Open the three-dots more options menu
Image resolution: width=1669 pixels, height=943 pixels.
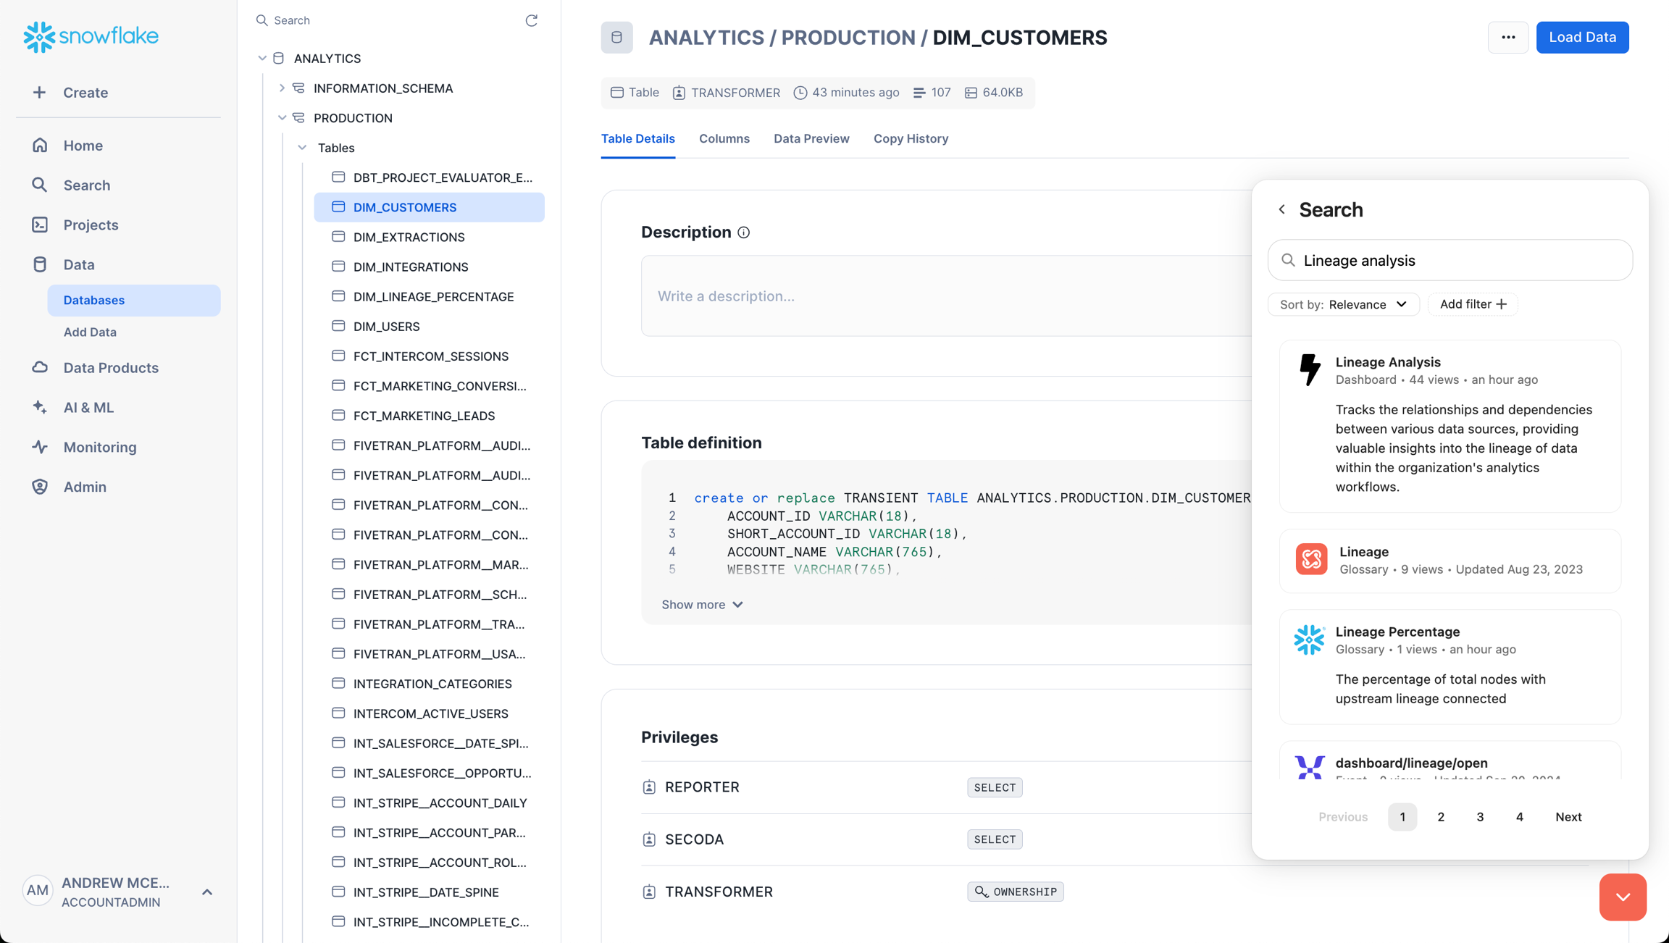point(1508,38)
